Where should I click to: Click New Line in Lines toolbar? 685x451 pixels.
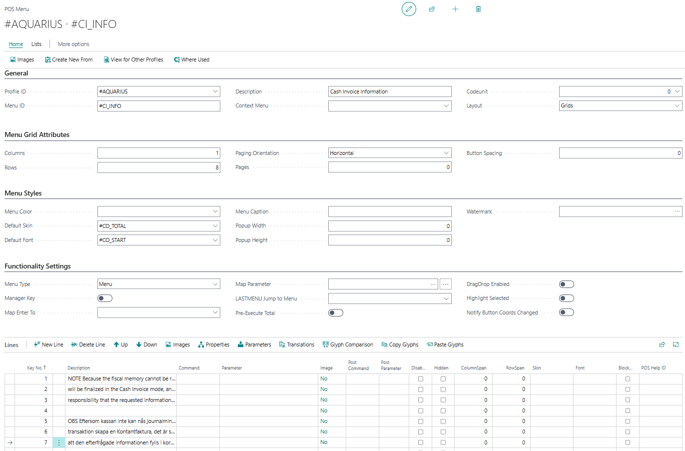48,344
